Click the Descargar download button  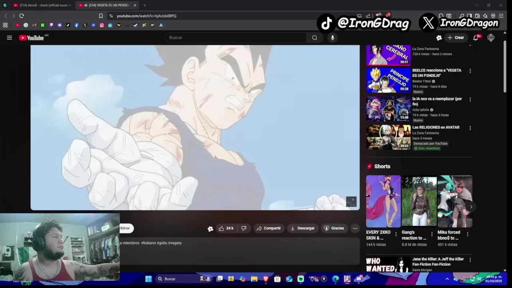tap(302, 228)
